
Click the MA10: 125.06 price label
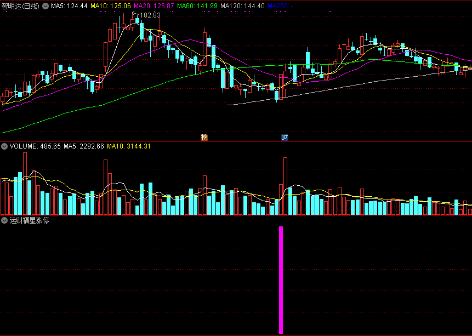(111, 6)
